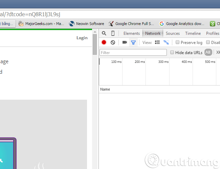This screenshot has height=169, width=220.
Task: Enable screenshot capture with the camera icon
Action: pos(125,42)
